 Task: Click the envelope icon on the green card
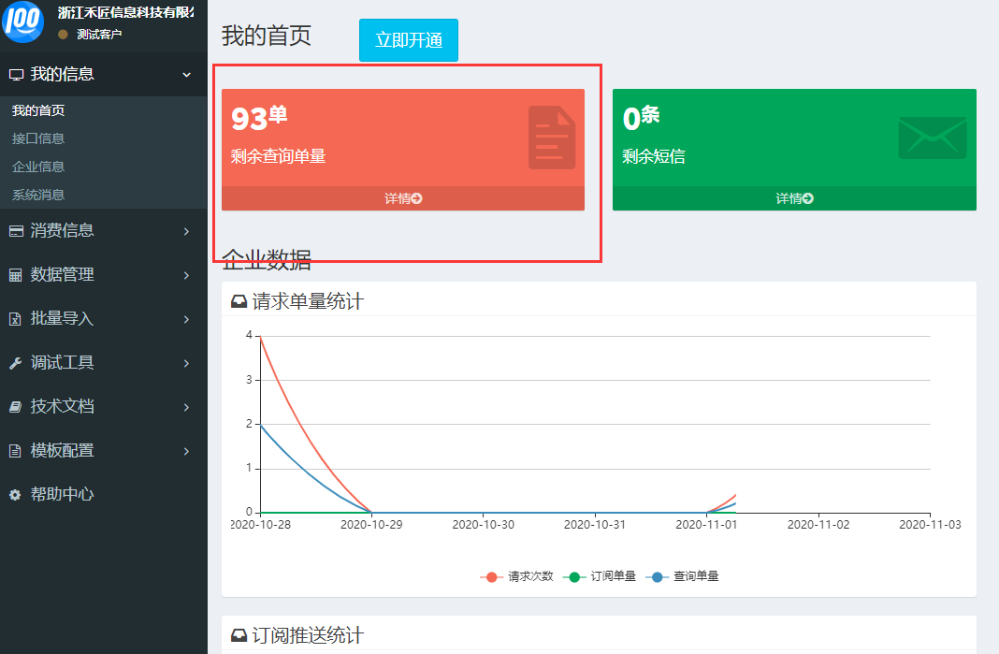point(932,138)
